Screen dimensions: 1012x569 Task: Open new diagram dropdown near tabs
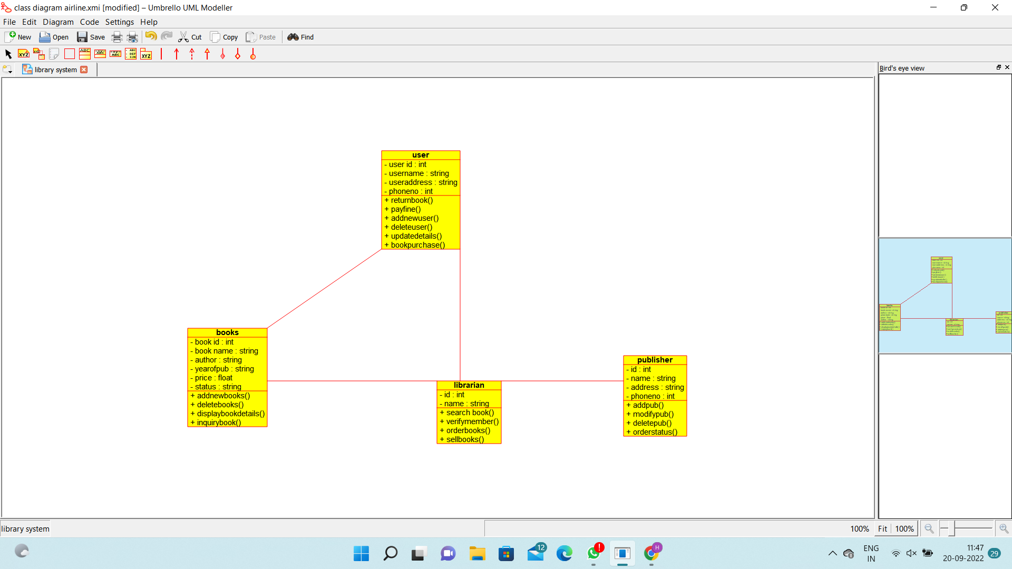pyautogui.click(x=8, y=70)
